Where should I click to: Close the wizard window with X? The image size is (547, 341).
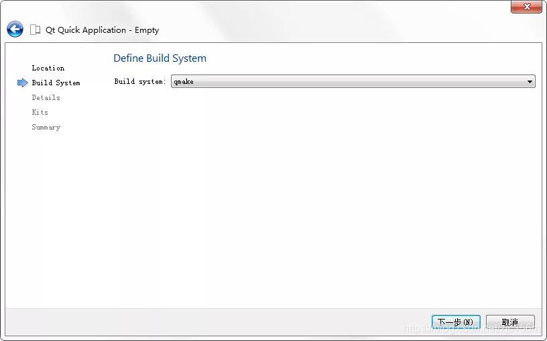pyautogui.click(x=526, y=7)
